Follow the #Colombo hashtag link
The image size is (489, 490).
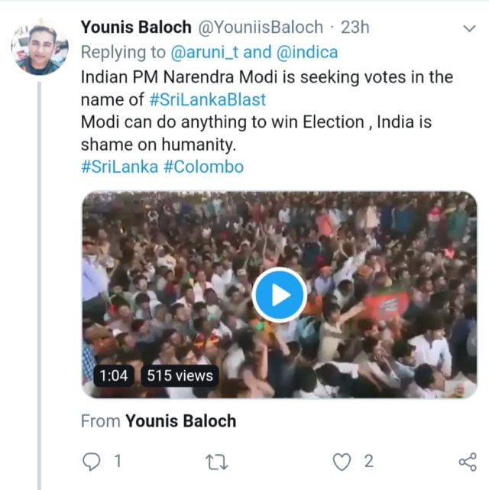pos(203,167)
